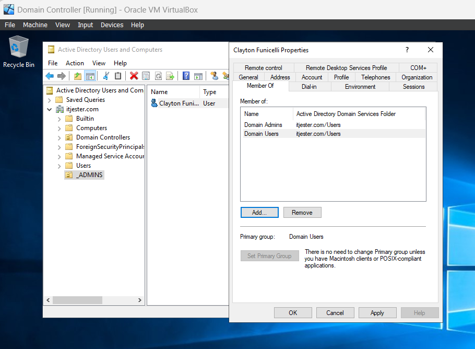Select the Clayton Funi... user row

tap(189, 103)
